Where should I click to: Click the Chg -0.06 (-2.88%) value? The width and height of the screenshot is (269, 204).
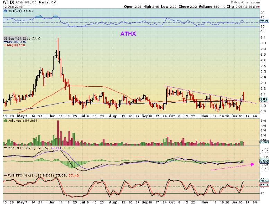pos(242,7)
